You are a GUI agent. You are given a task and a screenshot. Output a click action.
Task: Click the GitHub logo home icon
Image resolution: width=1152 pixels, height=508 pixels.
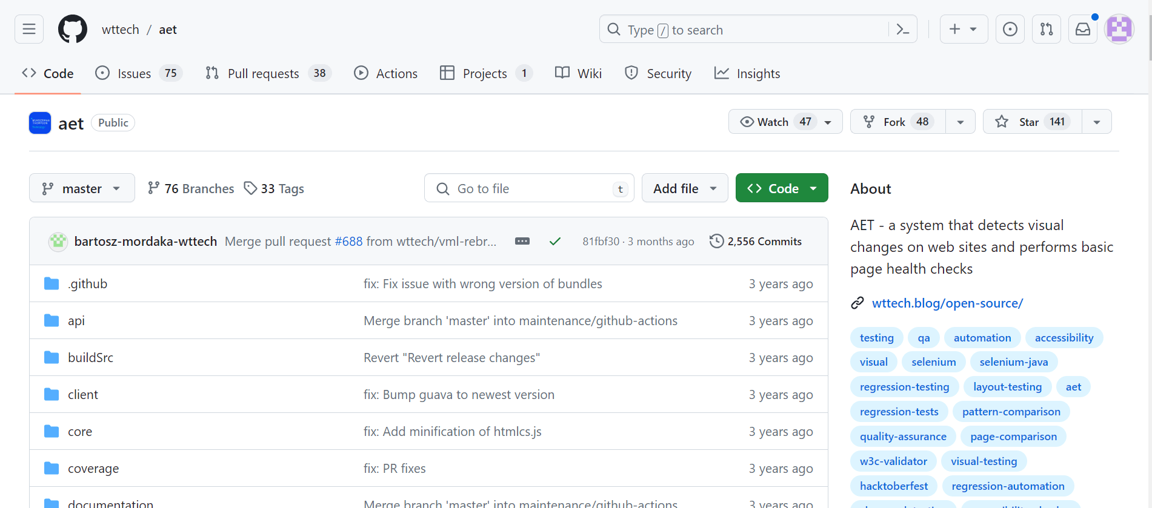coord(73,29)
